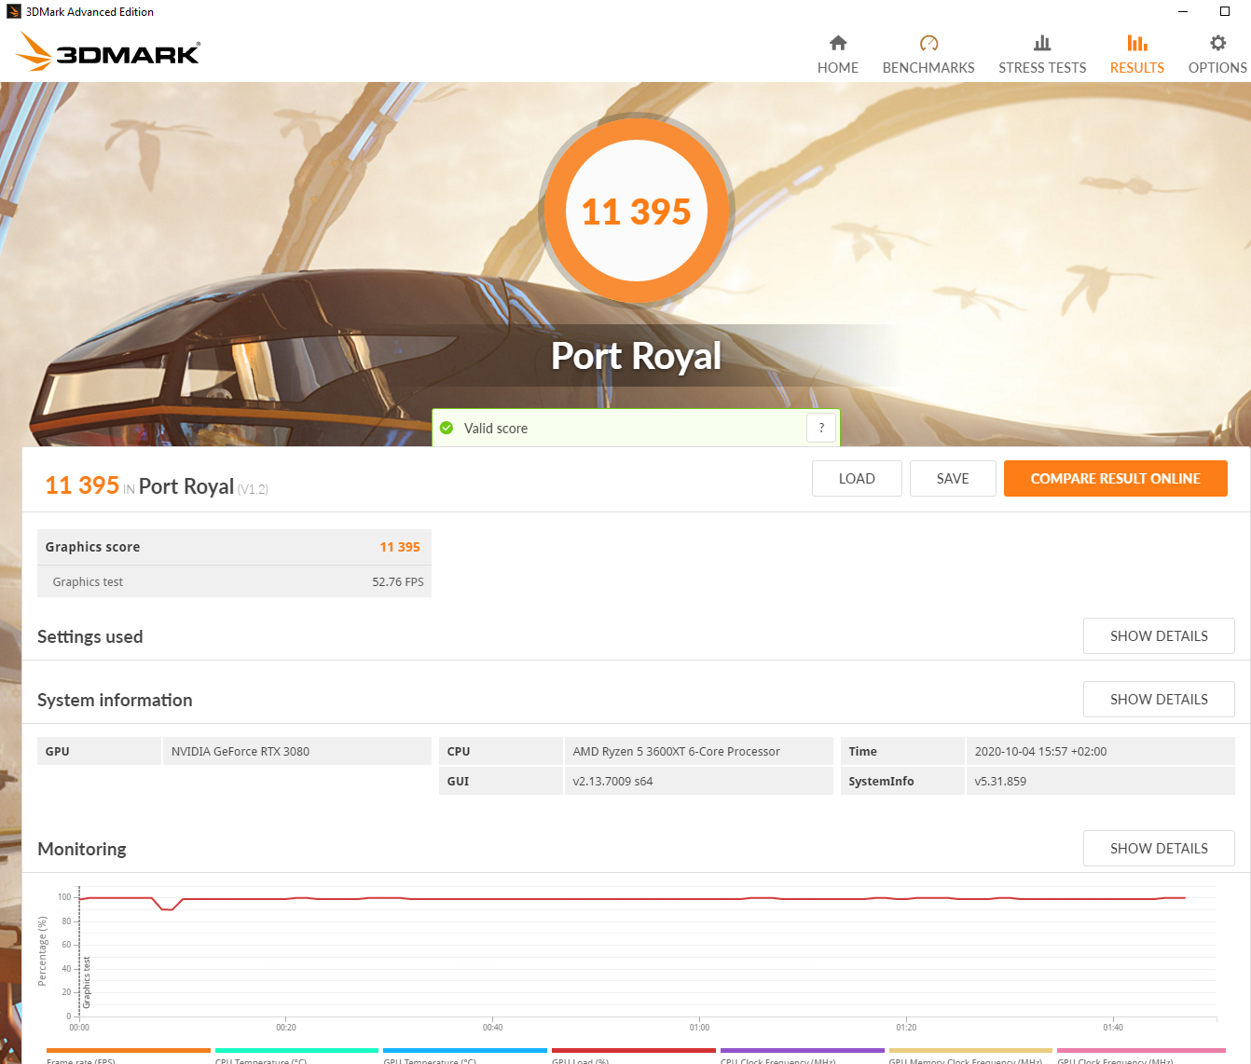Select the STRESS TESTS menu label
Viewport: 1251px width, 1064px height.
(1042, 68)
